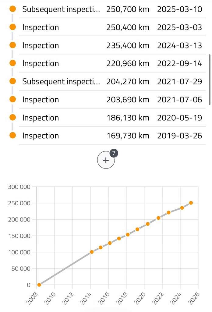The height and width of the screenshot is (312, 212).
Task: Select the chart point near 200 000 in 2021
Action: pyautogui.click(x=158, y=218)
